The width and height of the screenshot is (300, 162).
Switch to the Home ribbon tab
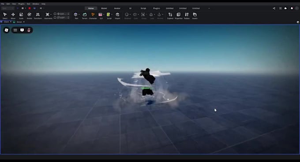pyautogui.click(x=91, y=8)
